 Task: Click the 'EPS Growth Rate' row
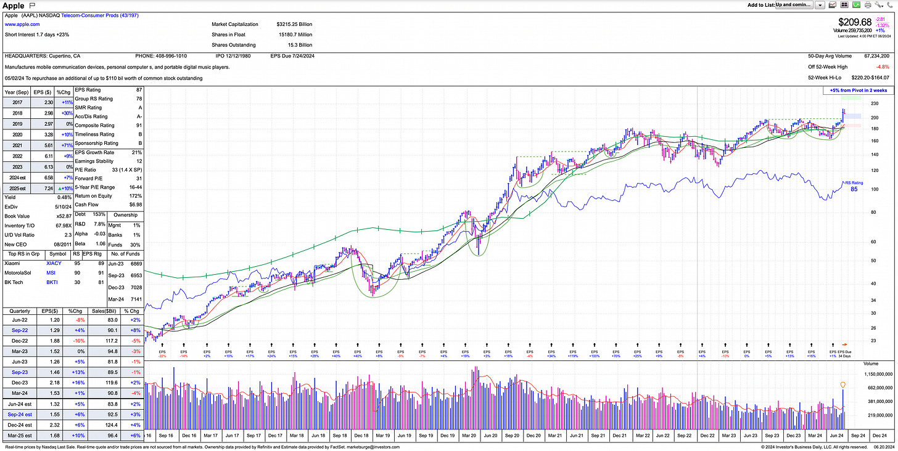tap(109, 152)
